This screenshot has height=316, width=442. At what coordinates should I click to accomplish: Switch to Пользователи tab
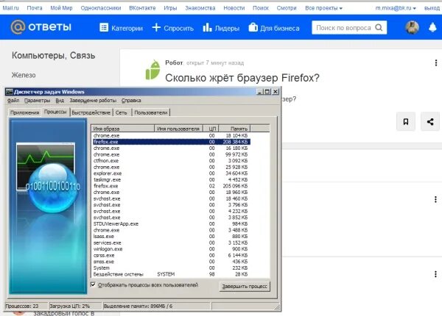point(151,112)
